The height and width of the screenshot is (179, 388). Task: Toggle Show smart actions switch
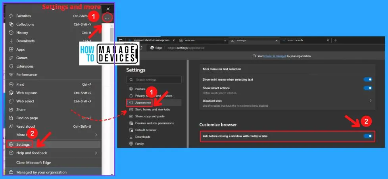click(368, 88)
